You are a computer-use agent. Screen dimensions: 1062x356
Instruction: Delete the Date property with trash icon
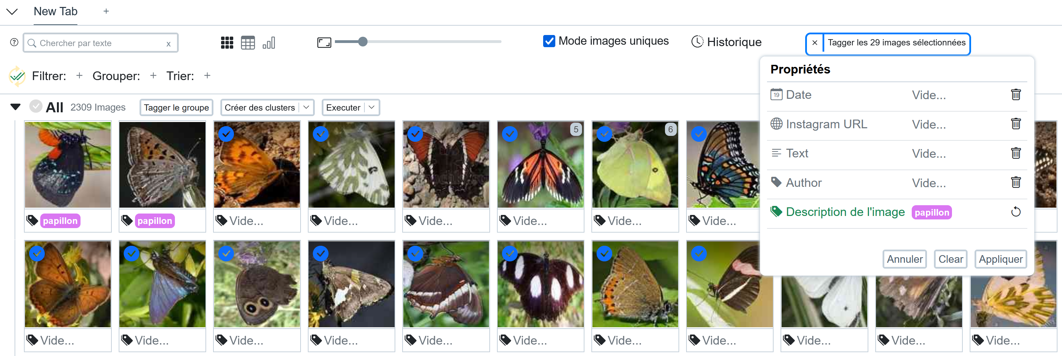pyautogui.click(x=1015, y=95)
